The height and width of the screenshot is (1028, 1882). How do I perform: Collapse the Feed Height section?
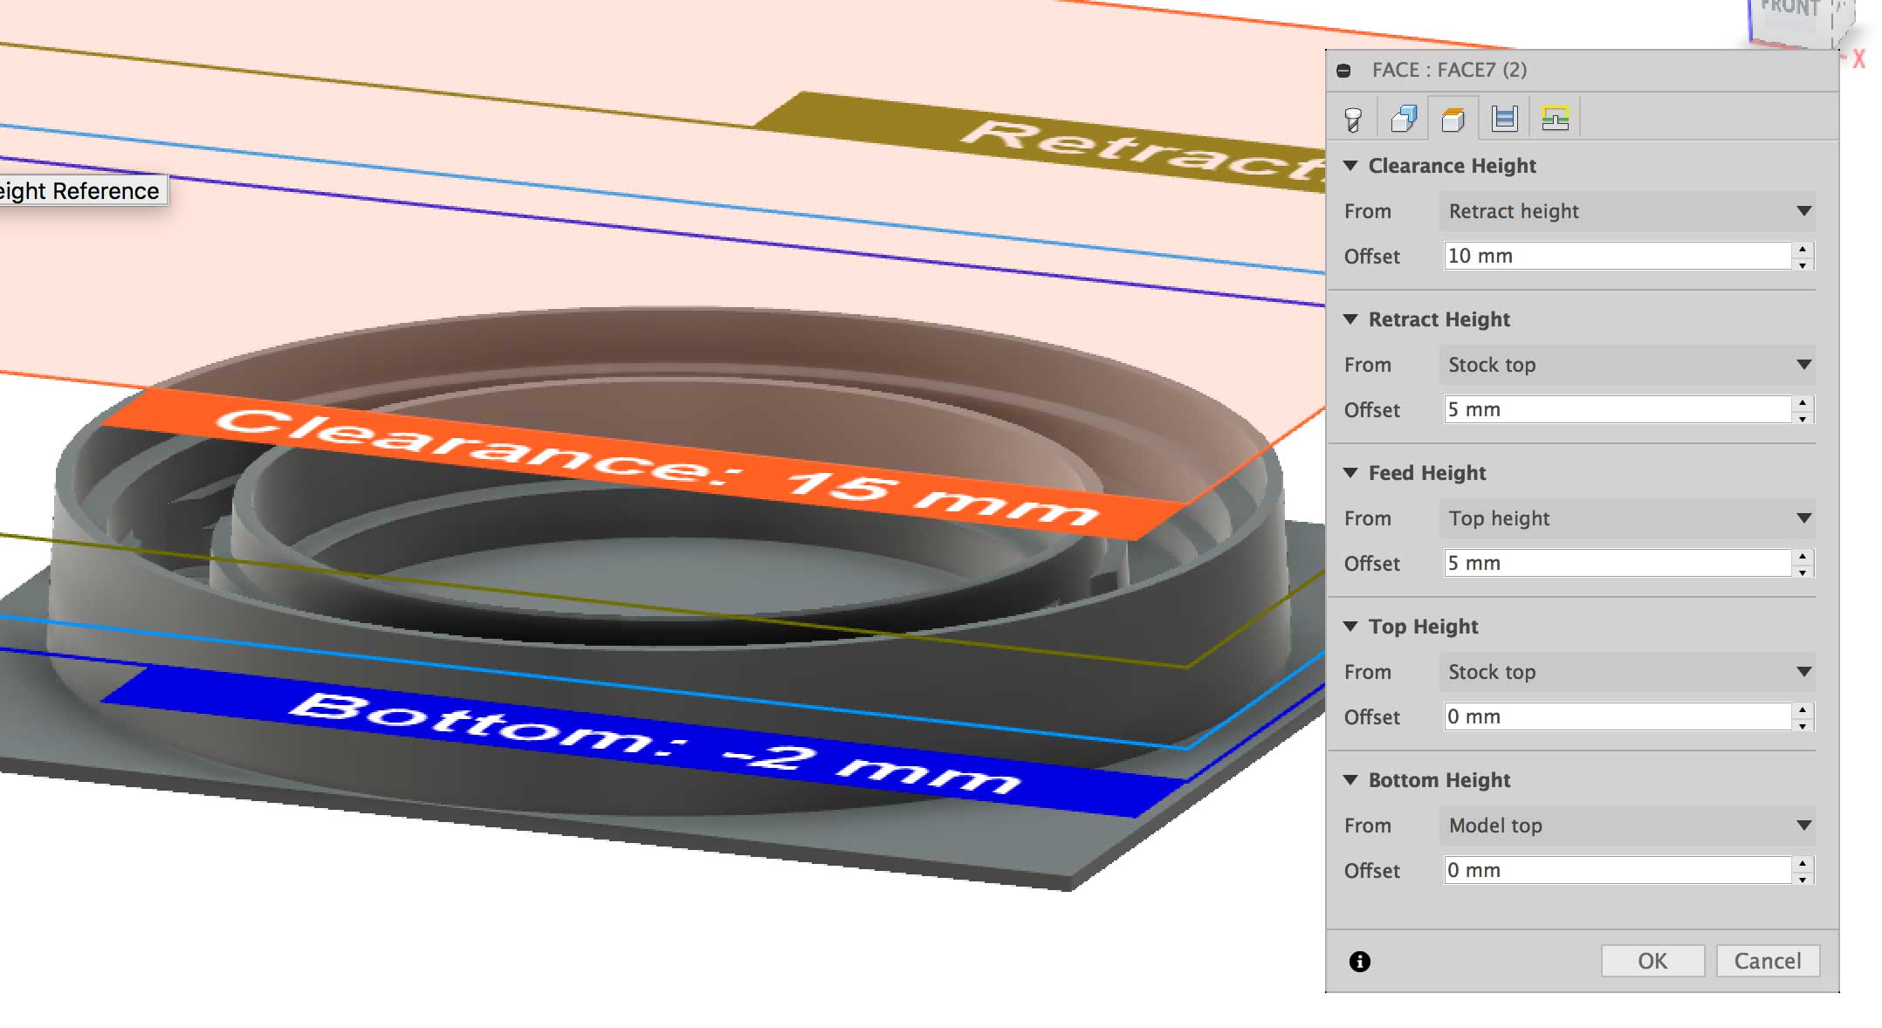[x=1350, y=473]
